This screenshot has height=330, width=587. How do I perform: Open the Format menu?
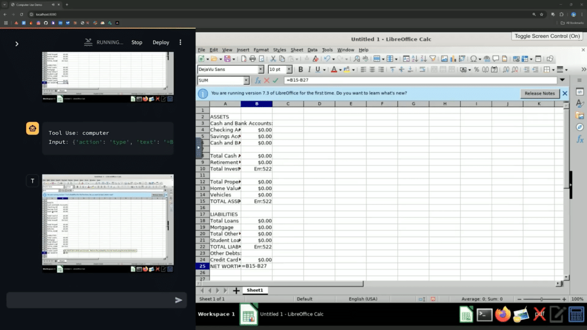[261, 50]
